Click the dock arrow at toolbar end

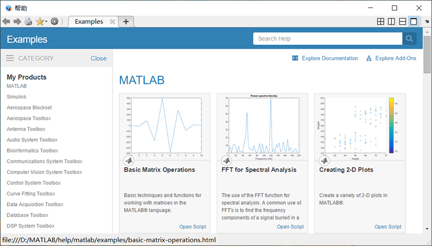pos(427,22)
